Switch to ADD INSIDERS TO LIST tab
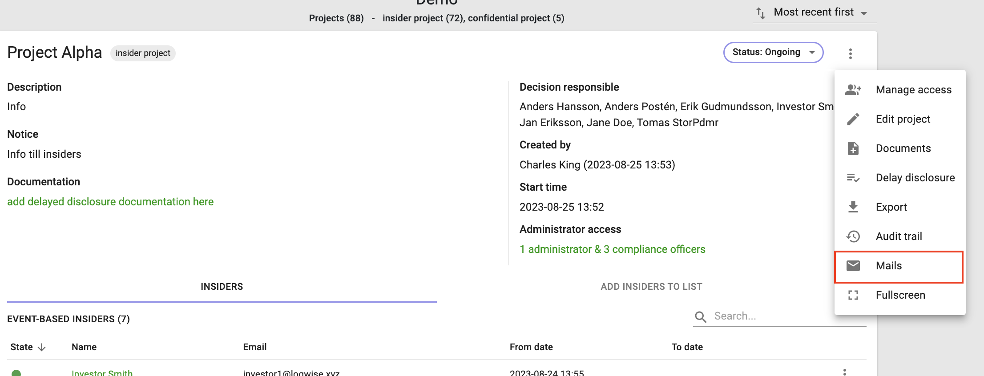The height and width of the screenshot is (376, 984). point(651,287)
